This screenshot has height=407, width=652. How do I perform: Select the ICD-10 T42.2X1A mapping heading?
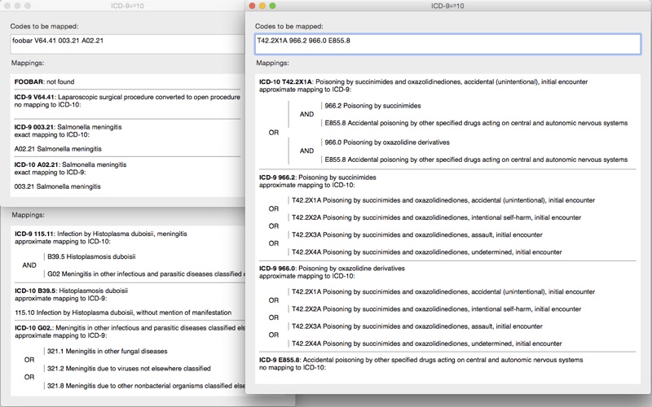423,82
